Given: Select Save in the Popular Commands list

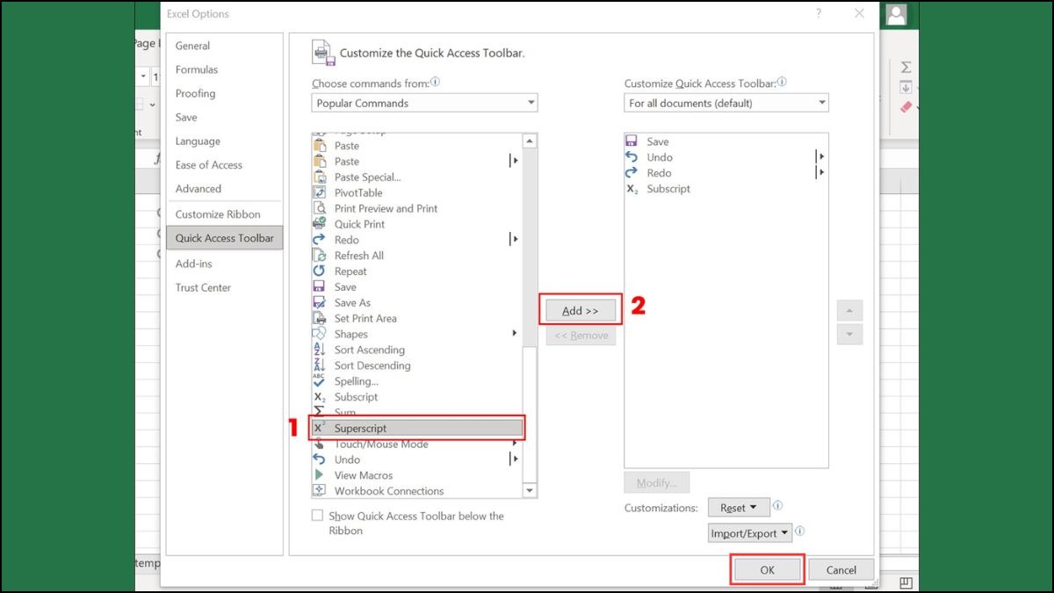Looking at the screenshot, I should [416, 287].
